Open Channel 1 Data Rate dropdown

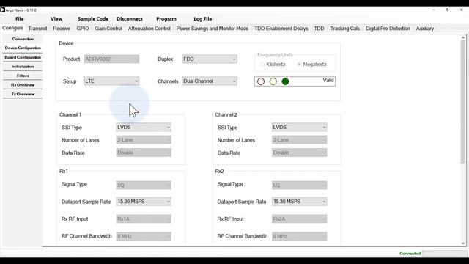[x=144, y=153]
